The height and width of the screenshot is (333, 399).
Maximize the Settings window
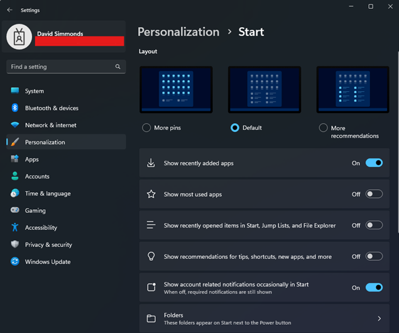(x=371, y=6)
